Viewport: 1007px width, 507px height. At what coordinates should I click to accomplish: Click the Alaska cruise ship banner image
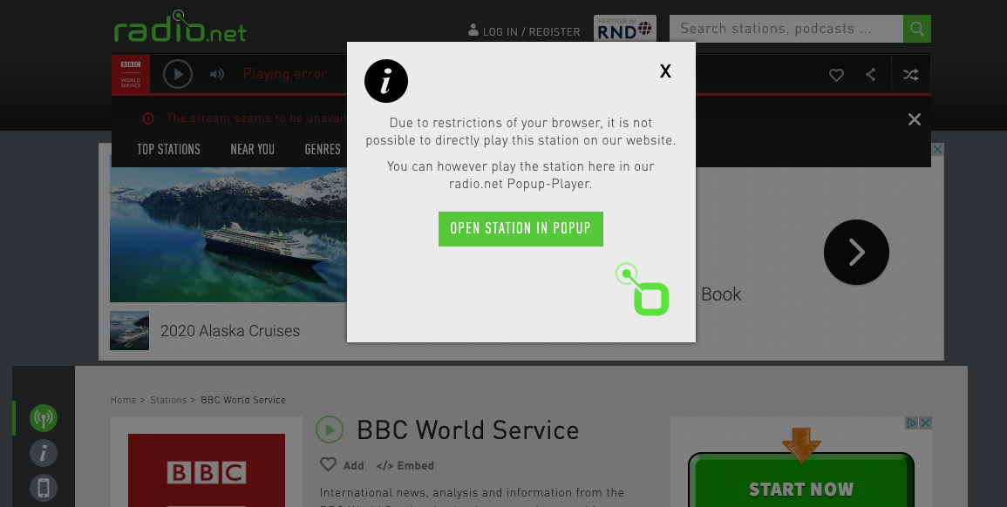tap(228, 234)
